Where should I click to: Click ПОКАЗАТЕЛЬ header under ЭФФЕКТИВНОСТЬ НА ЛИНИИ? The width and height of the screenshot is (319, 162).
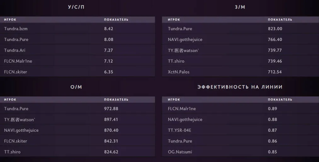[x=280, y=100]
